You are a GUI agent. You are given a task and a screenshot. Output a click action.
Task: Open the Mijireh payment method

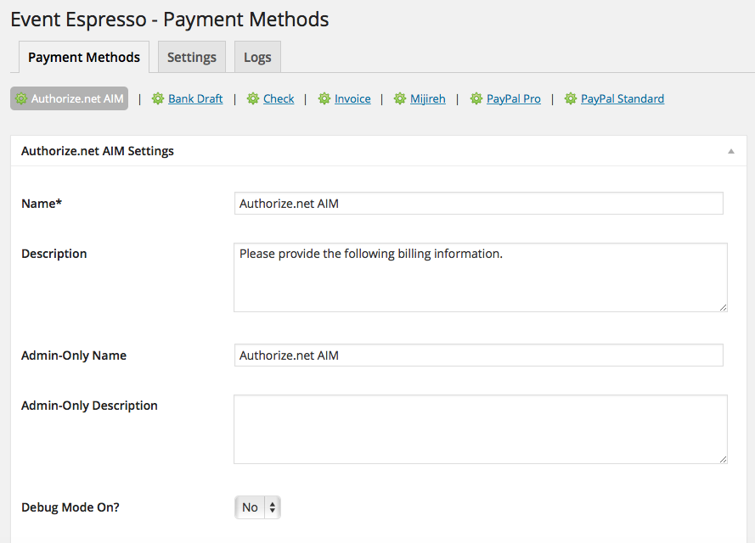[427, 98]
